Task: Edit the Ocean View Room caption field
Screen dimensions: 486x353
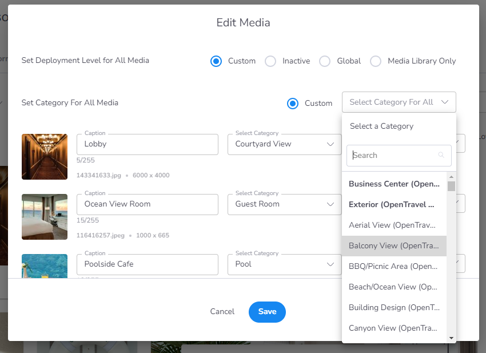Action: click(x=148, y=204)
